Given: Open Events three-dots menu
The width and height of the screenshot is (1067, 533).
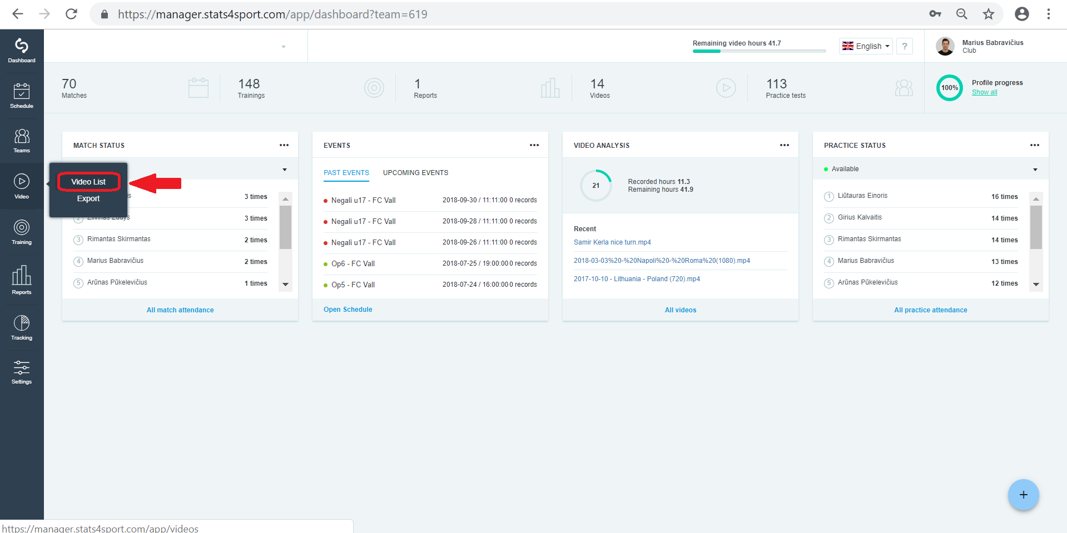Looking at the screenshot, I should [534, 145].
